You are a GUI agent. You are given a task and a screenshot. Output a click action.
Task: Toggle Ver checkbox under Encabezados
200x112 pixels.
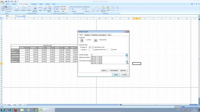84,9
